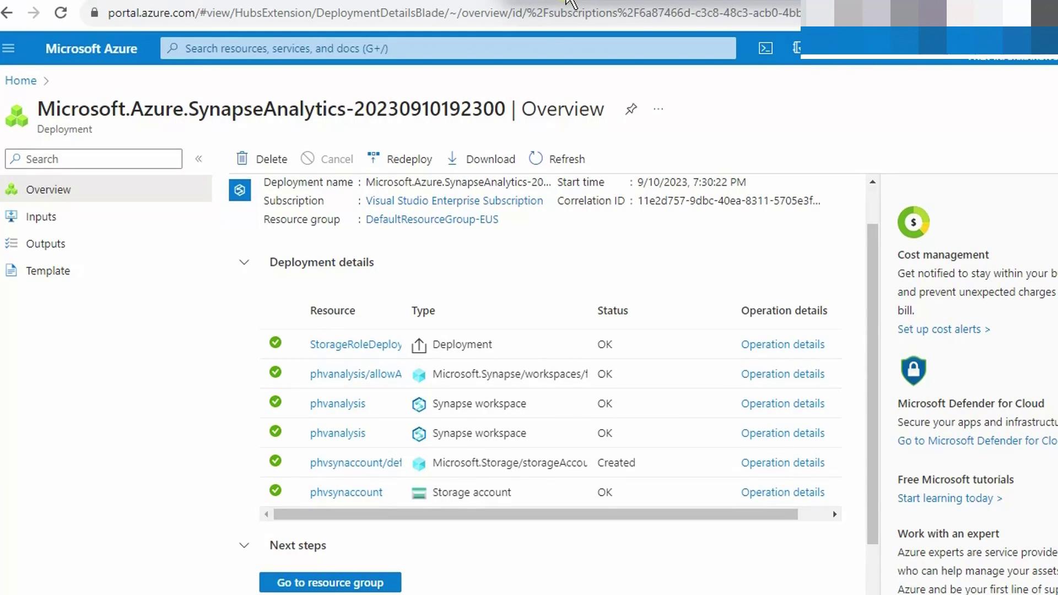Pin this deployment blade to dashboard

pos(631,109)
